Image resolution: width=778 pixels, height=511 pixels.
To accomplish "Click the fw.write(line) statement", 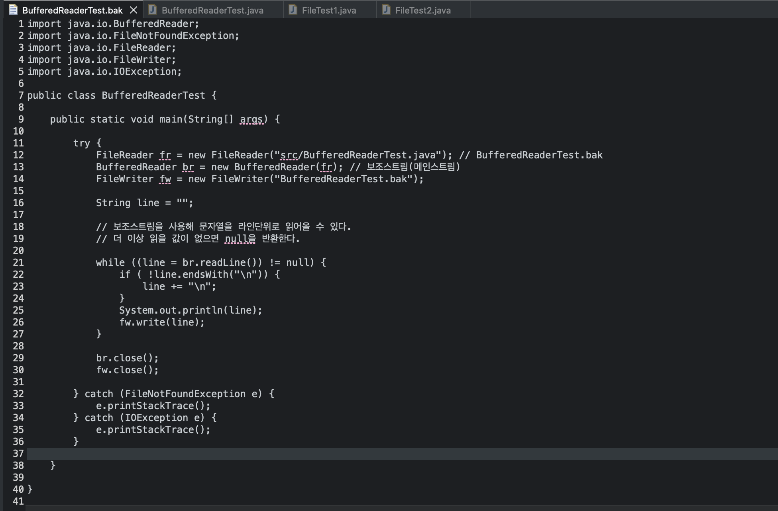I will click(x=162, y=322).
